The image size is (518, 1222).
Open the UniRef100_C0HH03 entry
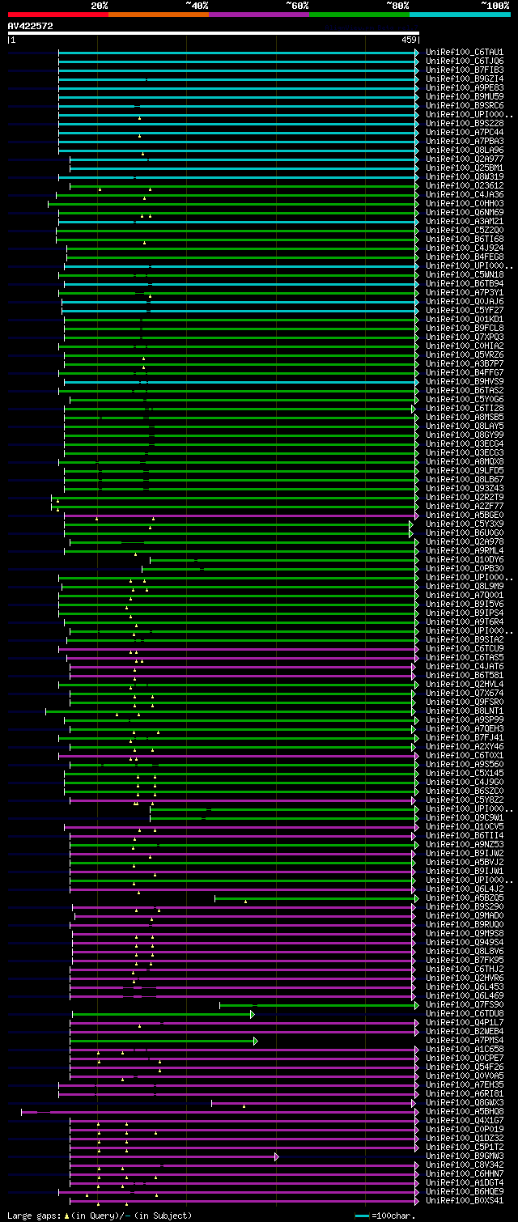465,203
